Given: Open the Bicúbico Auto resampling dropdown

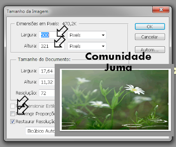Looking at the screenshot, I should pos(40,131).
